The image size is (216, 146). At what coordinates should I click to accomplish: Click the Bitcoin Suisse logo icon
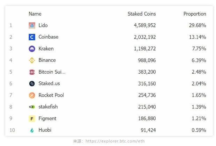pyautogui.click(x=32, y=72)
